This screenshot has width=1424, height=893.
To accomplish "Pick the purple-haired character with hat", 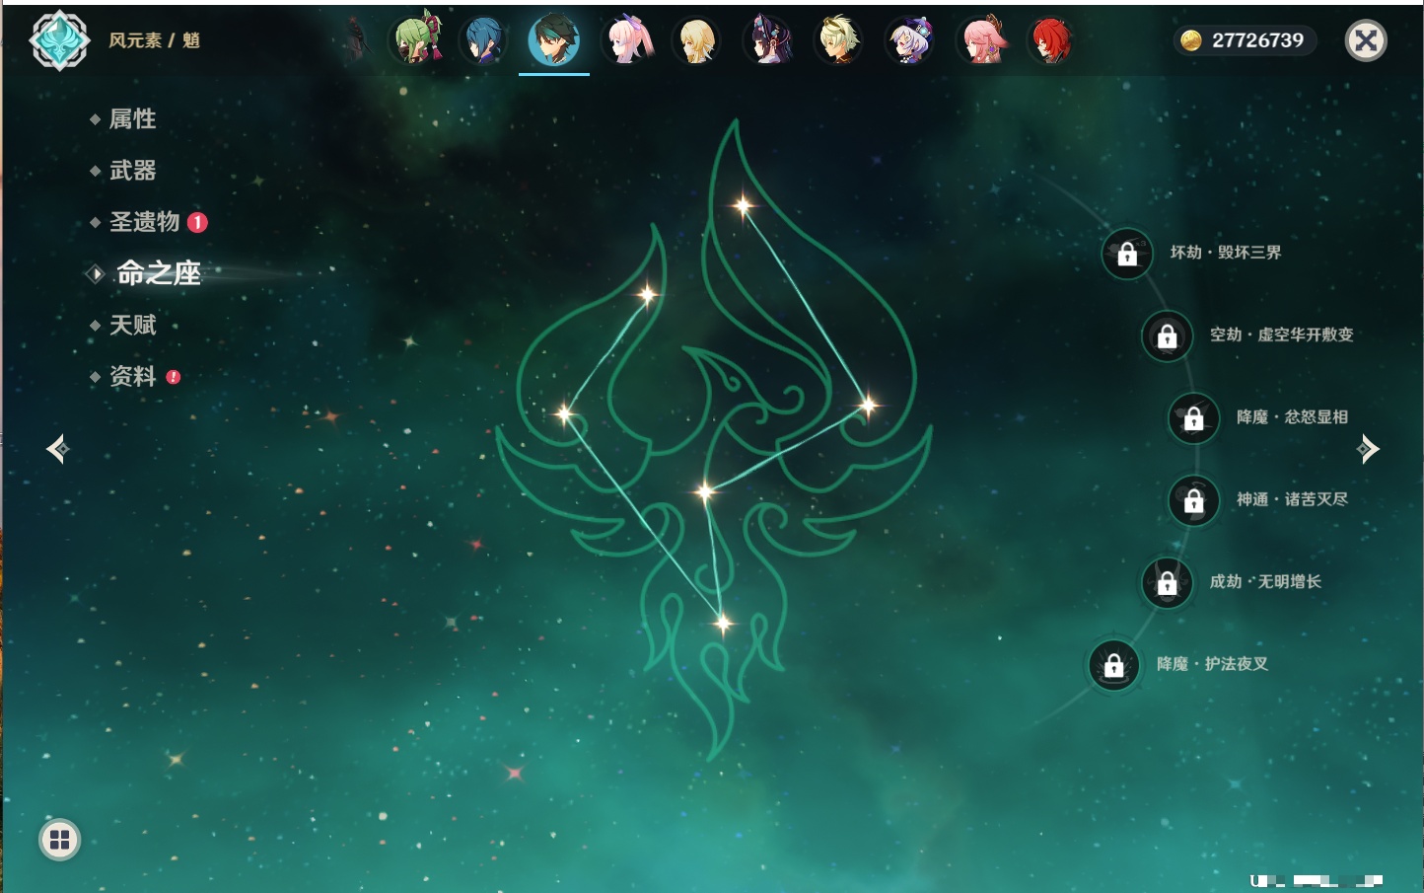I will point(909,40).
